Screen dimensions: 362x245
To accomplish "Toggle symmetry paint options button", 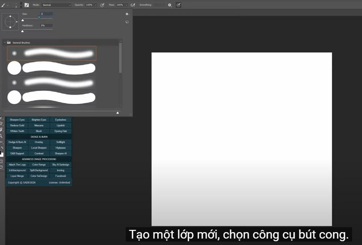I will 179,5.
